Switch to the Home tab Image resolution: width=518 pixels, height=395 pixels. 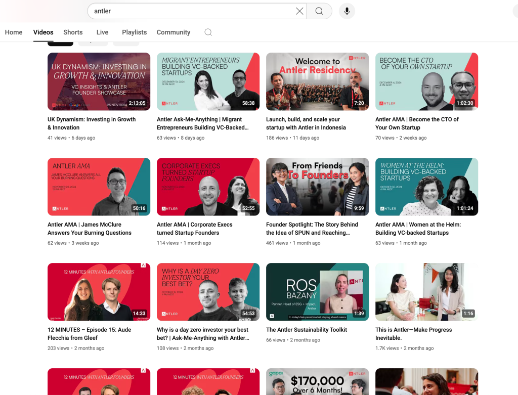[x=14, y=32]
